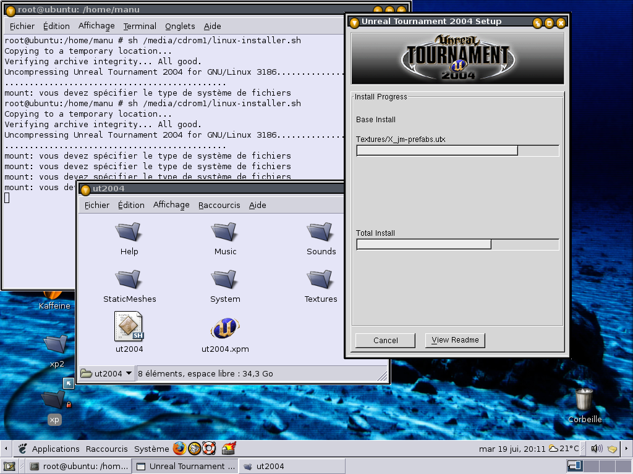
Task: Expand the ut2004 location dropdown
Action: pos(106,373)
